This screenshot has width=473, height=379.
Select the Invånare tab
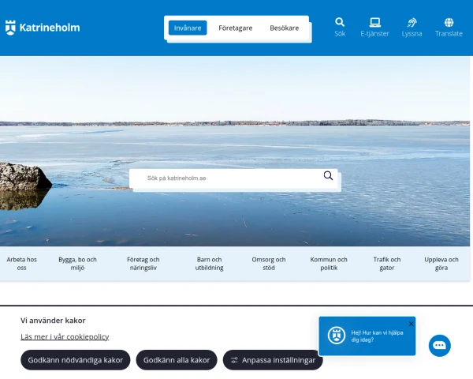pyautogui.click(x=188, y=28)
